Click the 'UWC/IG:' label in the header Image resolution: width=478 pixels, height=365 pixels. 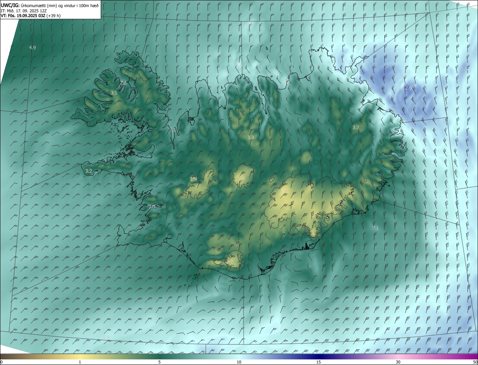pyautogui.click(x=10, y=5)
